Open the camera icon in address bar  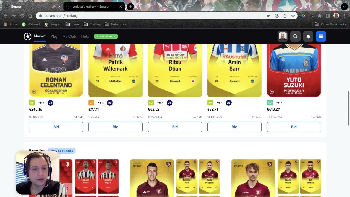coord(269,16)
